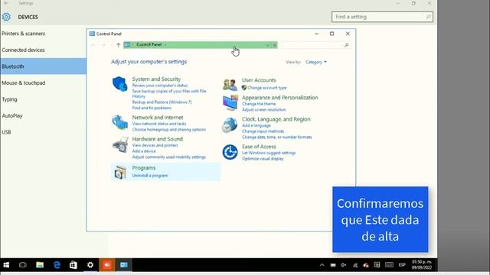Open Hardware and Sound link
490x275 pixels.
(x=157, y=139)
